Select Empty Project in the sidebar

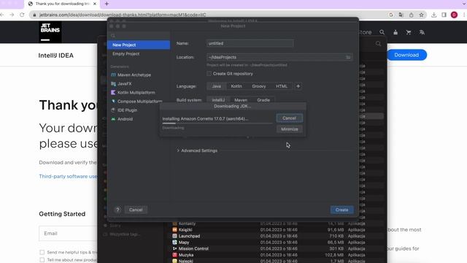[139, 53]
